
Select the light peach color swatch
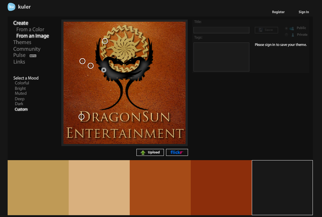[x=99, y=188]
